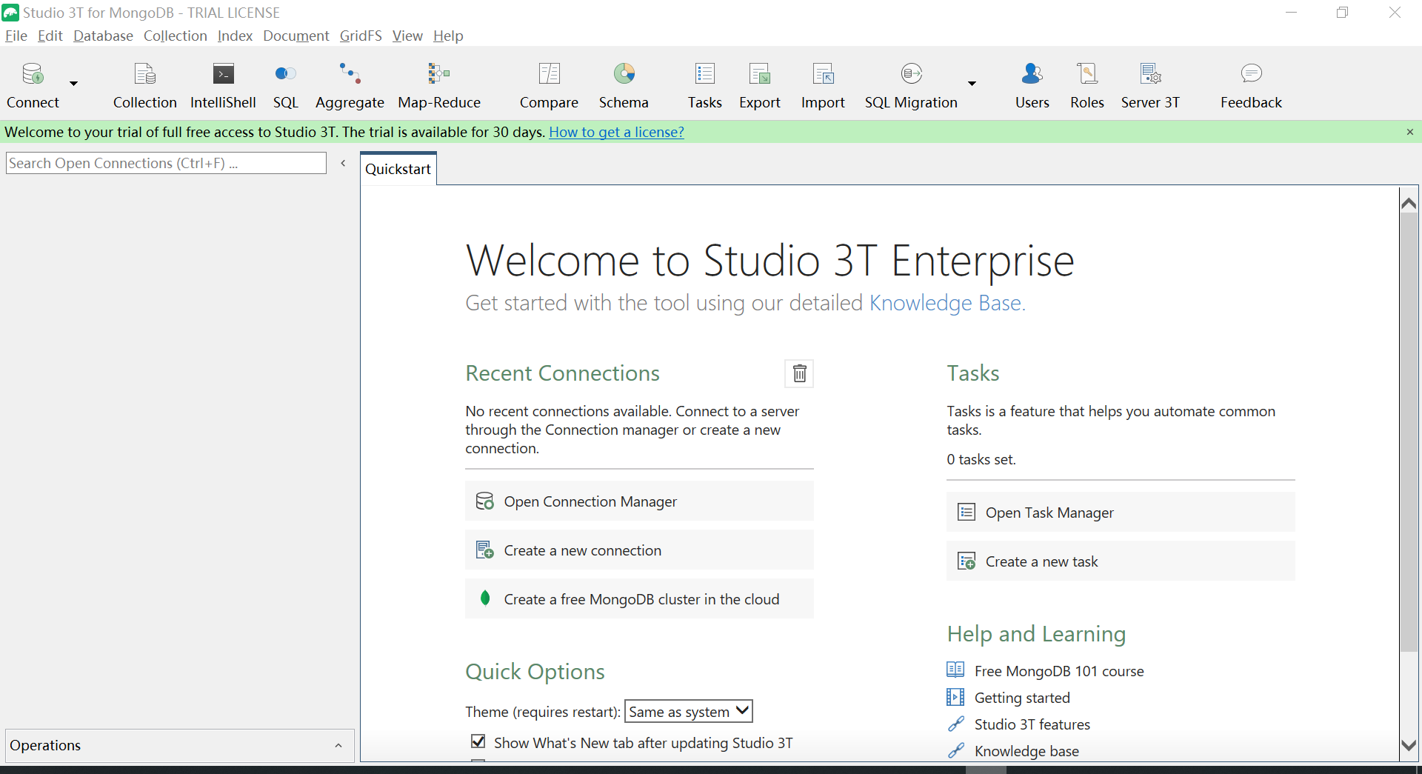
Task: Click the Getting started video icon
Action: pyautogui.click(x=955, y=697)
